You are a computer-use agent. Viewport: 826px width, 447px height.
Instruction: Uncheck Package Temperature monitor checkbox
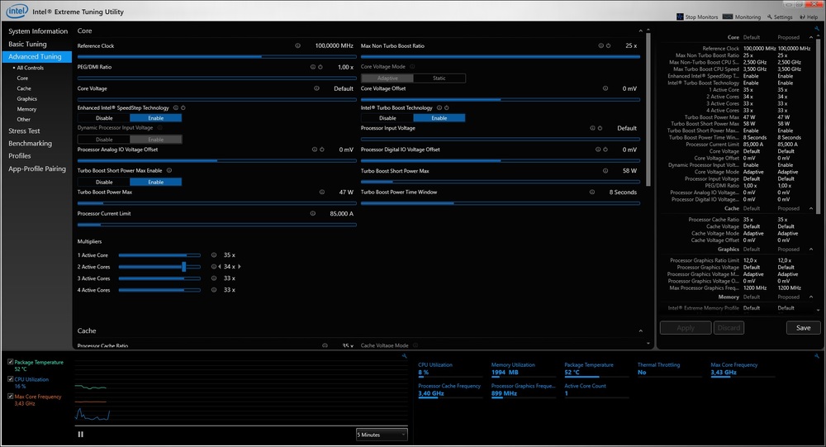pos(10,362)
